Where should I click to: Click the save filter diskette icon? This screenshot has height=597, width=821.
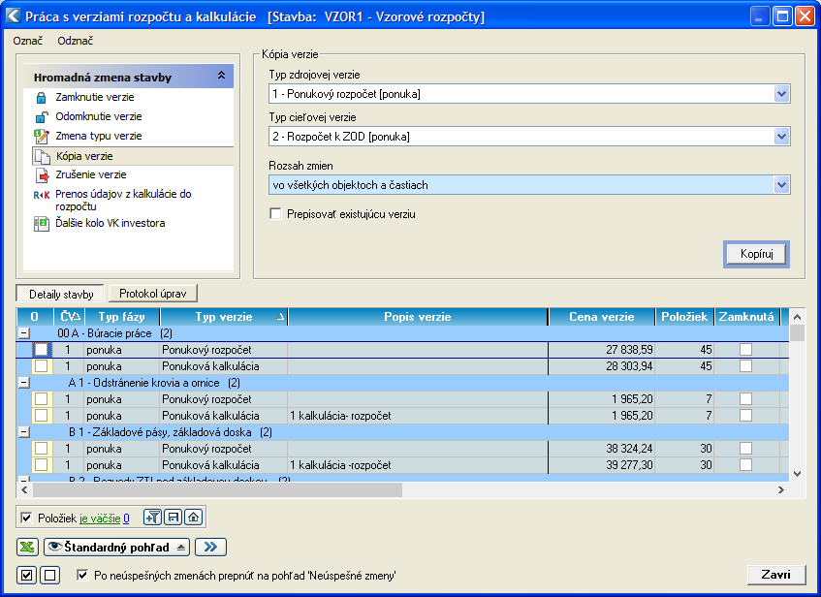coord(173,518)
